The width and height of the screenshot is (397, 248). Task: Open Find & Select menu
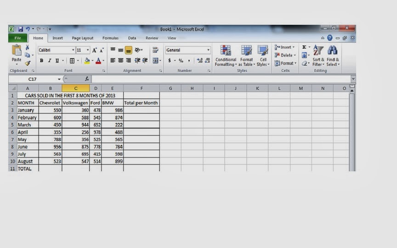click(x=333, y=56)
